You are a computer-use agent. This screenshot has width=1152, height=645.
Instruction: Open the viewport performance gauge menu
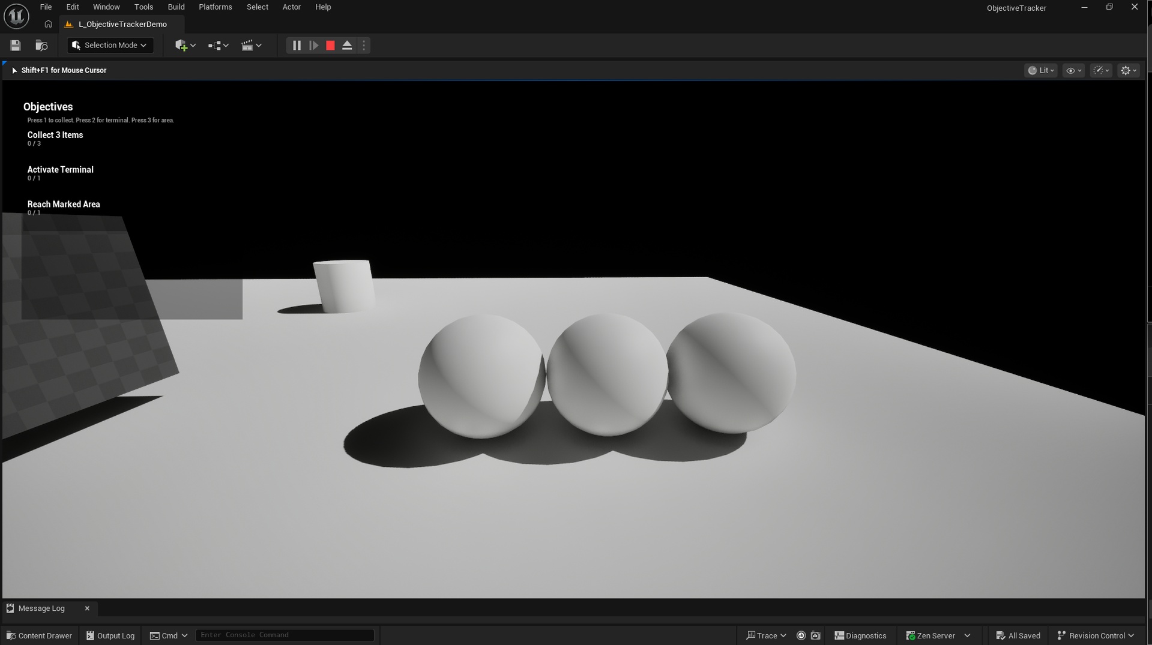[x=1101, y=70]
